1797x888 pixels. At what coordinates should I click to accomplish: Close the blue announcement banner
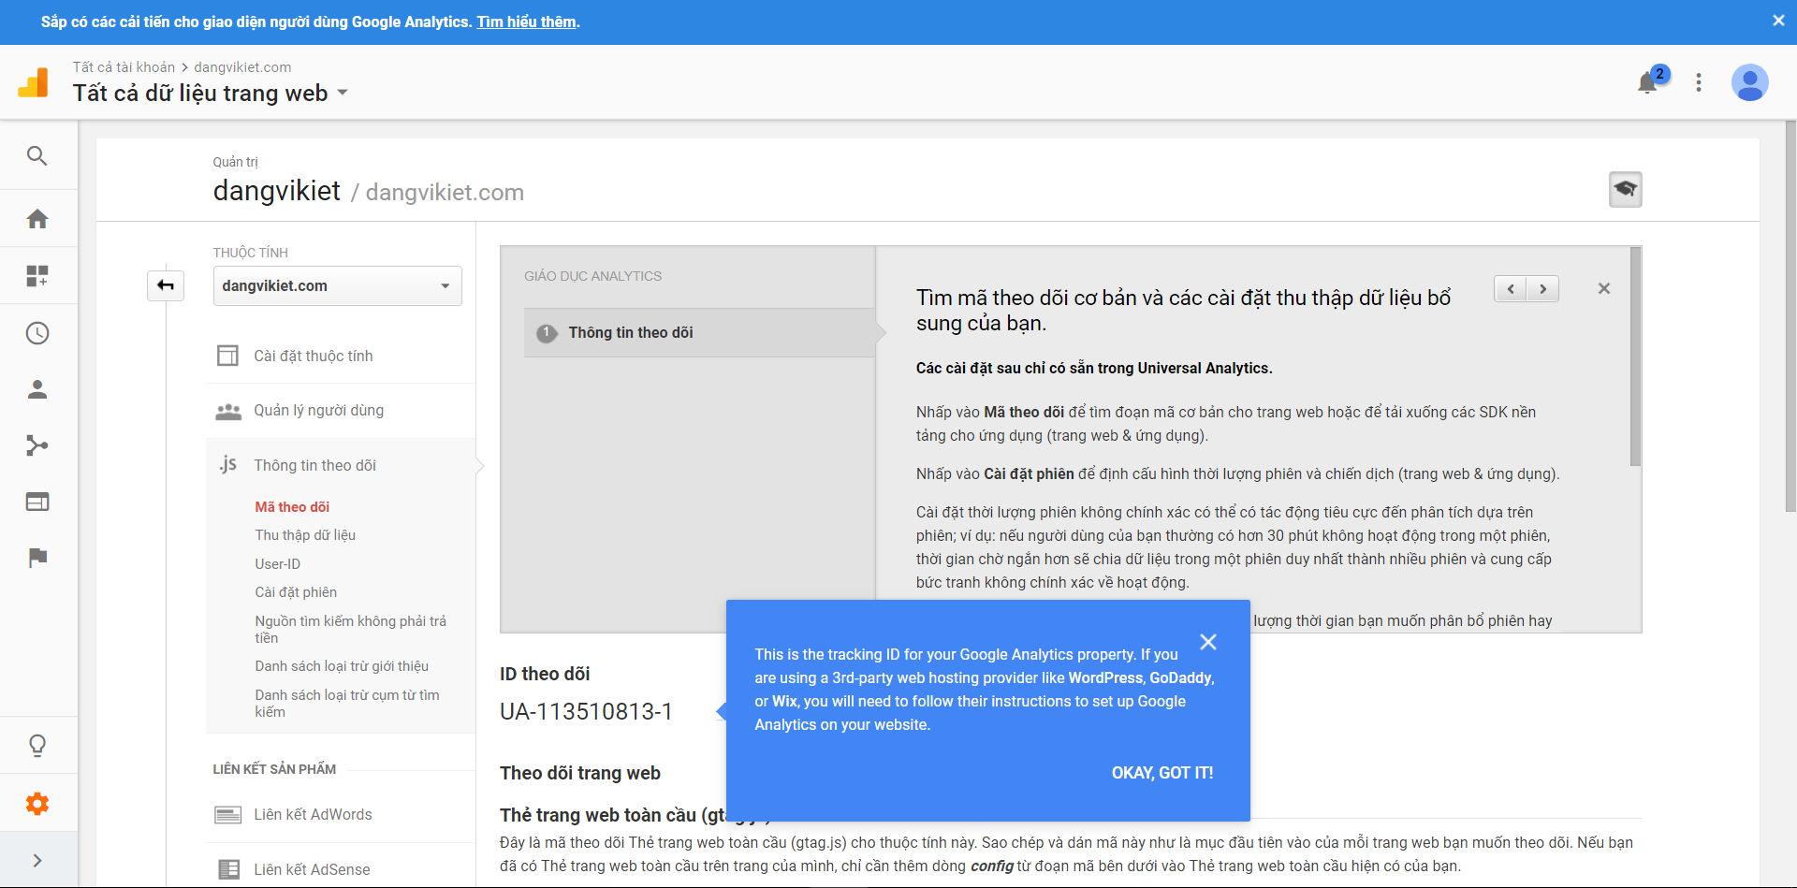pos(1778,21)
